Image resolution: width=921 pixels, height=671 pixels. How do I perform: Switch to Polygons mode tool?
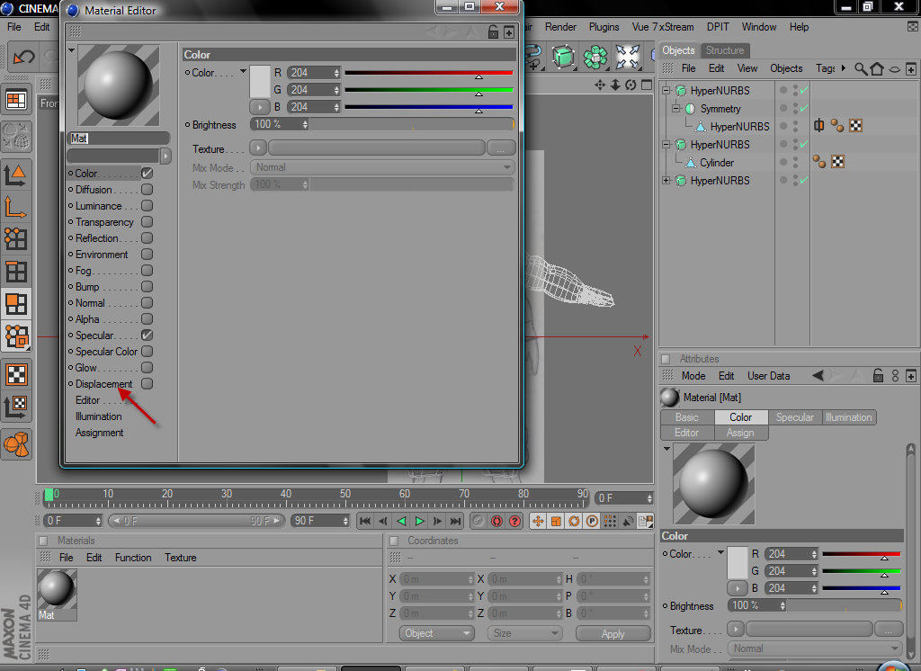pos(15,304)
